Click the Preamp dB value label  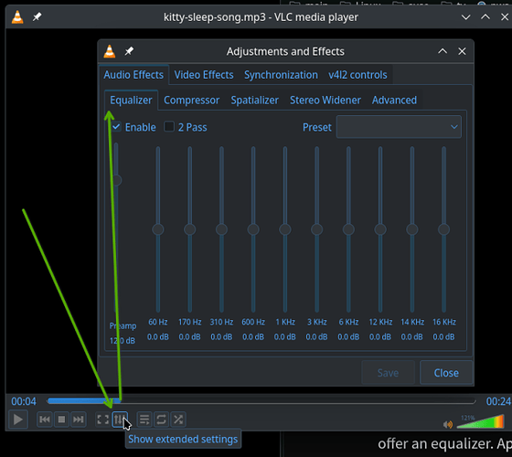(123, 341)
